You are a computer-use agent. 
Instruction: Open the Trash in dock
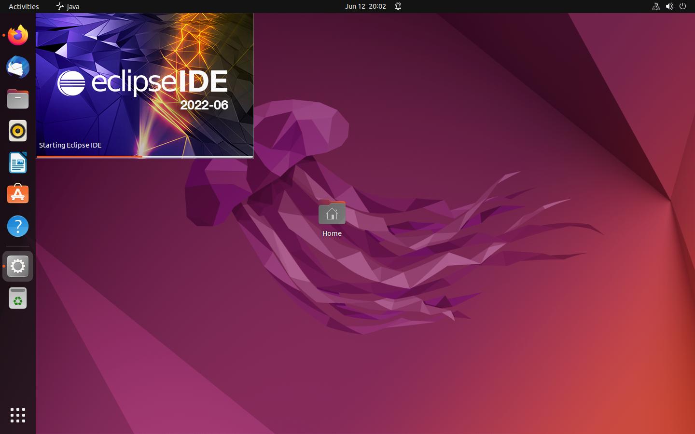click(x=18, y=298)
